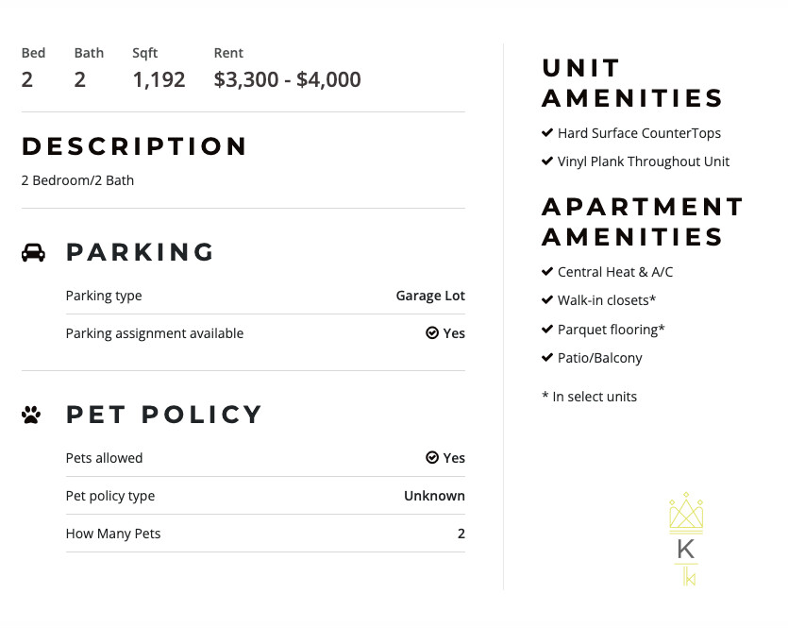This screenshot has width=788, height=628.
Task: Click checkmark beside Vinyl Plank Throughout Unit
Action: coord(547,161)
